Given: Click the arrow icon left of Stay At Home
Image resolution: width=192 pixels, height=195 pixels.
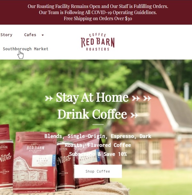Looking at the screenshot, I should (x=49, y=98).
